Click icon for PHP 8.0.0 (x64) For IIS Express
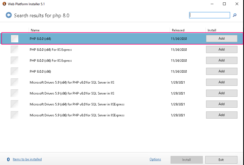This screenshot has width=244, height=165. 14,49
